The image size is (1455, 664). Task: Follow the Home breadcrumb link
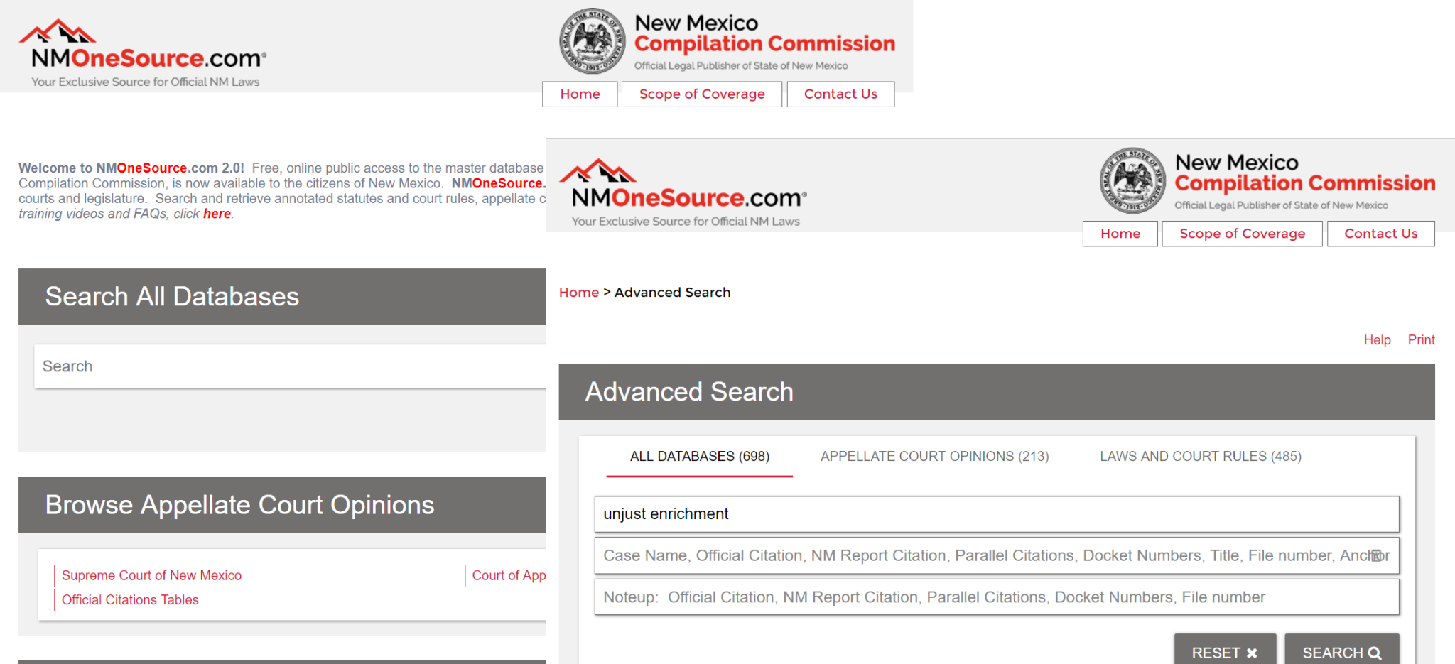(578, 292)
